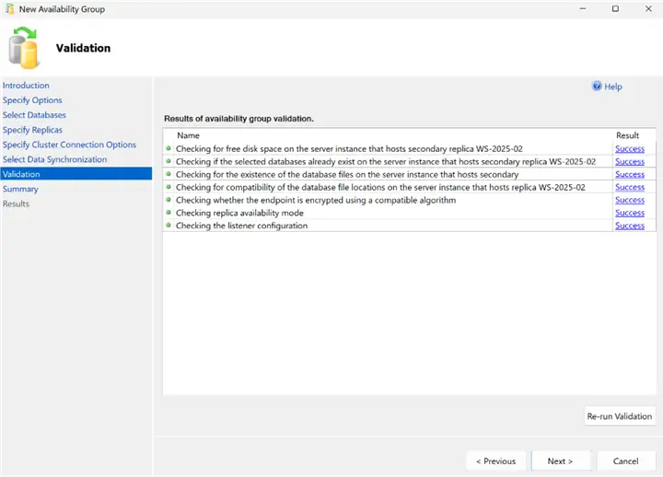Click green status dot for endpoint encryption check

pyautogui.click(x=169, y=200)
